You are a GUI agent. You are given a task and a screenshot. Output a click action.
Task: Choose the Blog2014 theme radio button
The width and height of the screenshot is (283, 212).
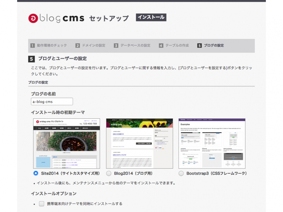(x=109, y=173)
